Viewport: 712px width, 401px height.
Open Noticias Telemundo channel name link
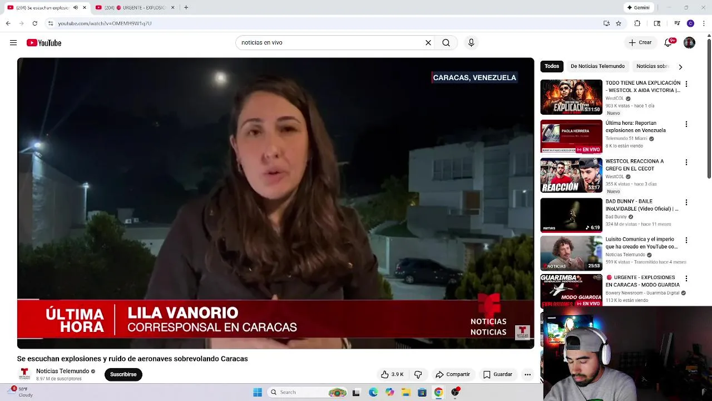point(62,371)
